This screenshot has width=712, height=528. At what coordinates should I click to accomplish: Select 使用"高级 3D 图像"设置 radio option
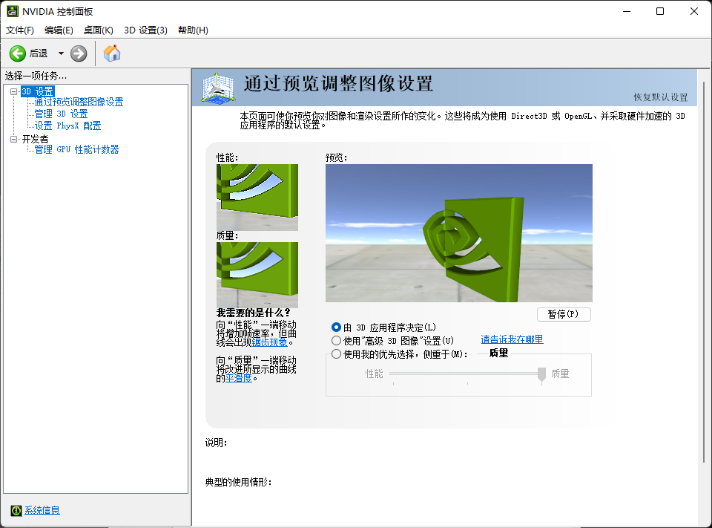337,341
